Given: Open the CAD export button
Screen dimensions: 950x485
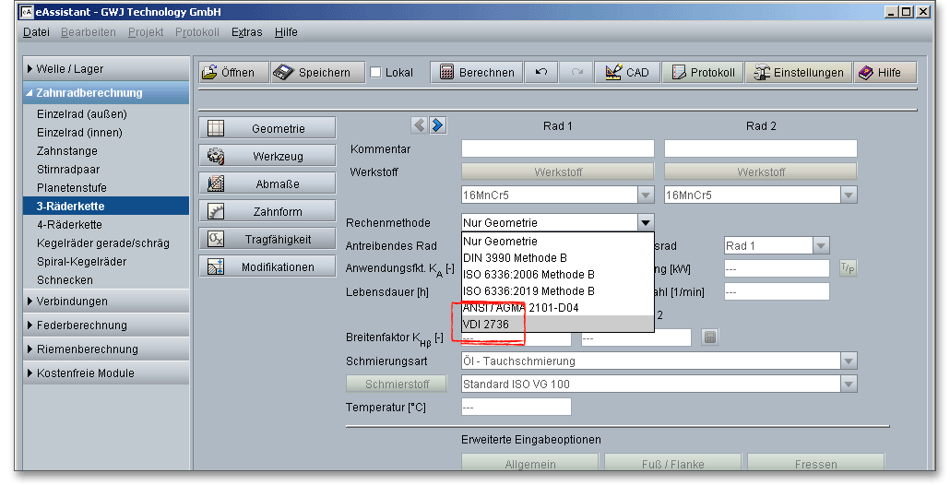Looking at the screenshot, I should pyautogui.click(x=627, y=73).
